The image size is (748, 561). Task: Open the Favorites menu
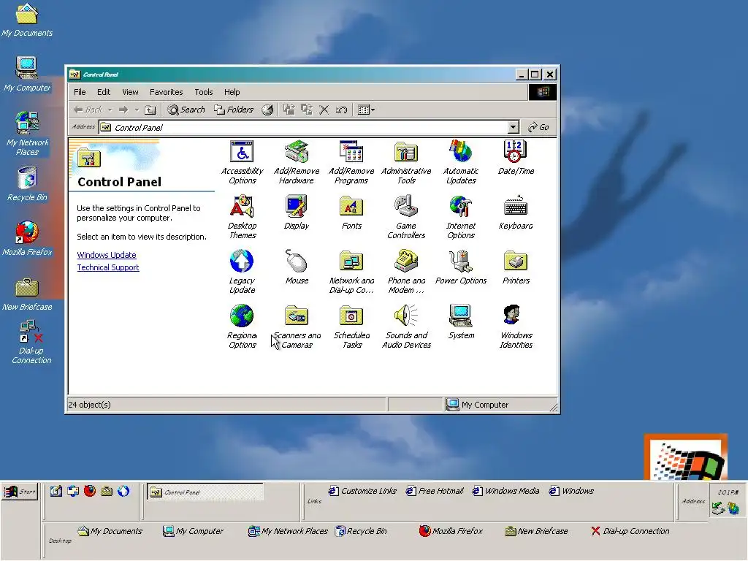click(166, 92)
